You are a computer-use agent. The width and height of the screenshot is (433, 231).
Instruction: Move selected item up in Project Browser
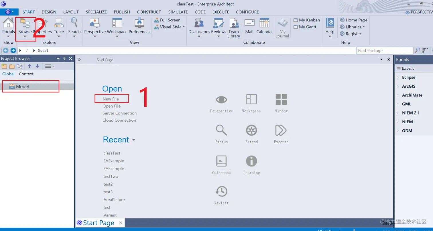[x=29, y=66]
